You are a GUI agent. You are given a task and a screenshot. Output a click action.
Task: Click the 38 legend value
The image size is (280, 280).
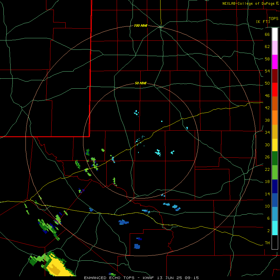[267, 120]
